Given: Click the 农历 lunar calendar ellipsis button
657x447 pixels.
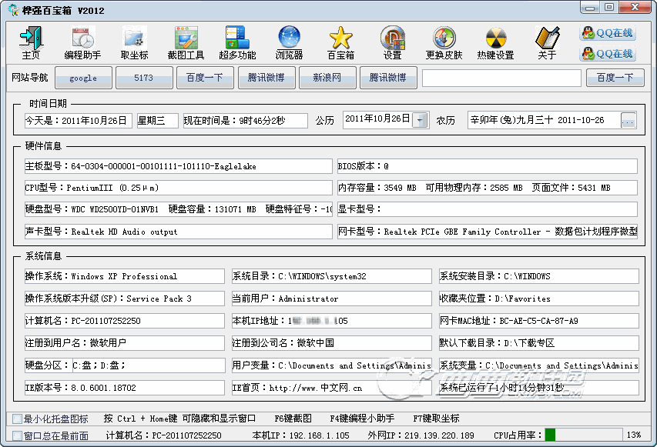Looking at the screenshot, I should pos(628,121).
